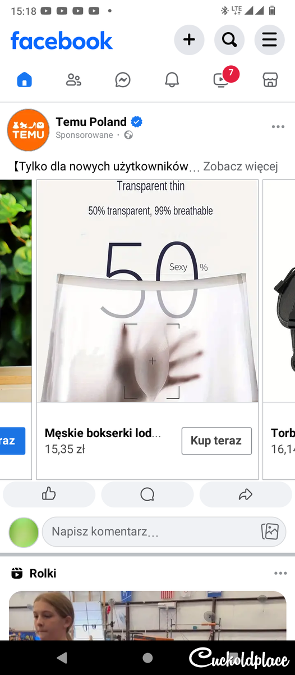This screenshot has width=295, height=675.
Task: Tap the comment bubble button
Action: pyautogui.click(x=147, y=494)
